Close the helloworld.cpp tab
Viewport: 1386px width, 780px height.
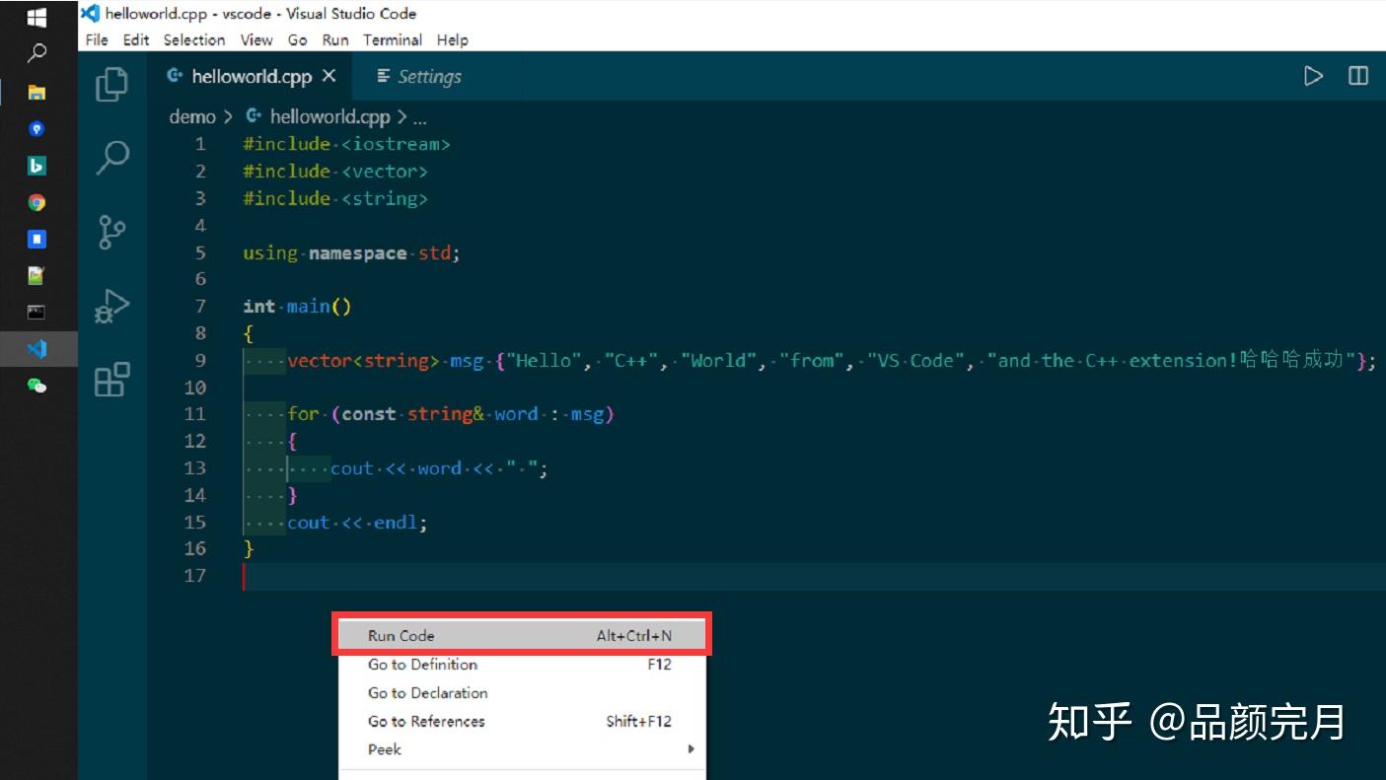(x=329, y=76)
